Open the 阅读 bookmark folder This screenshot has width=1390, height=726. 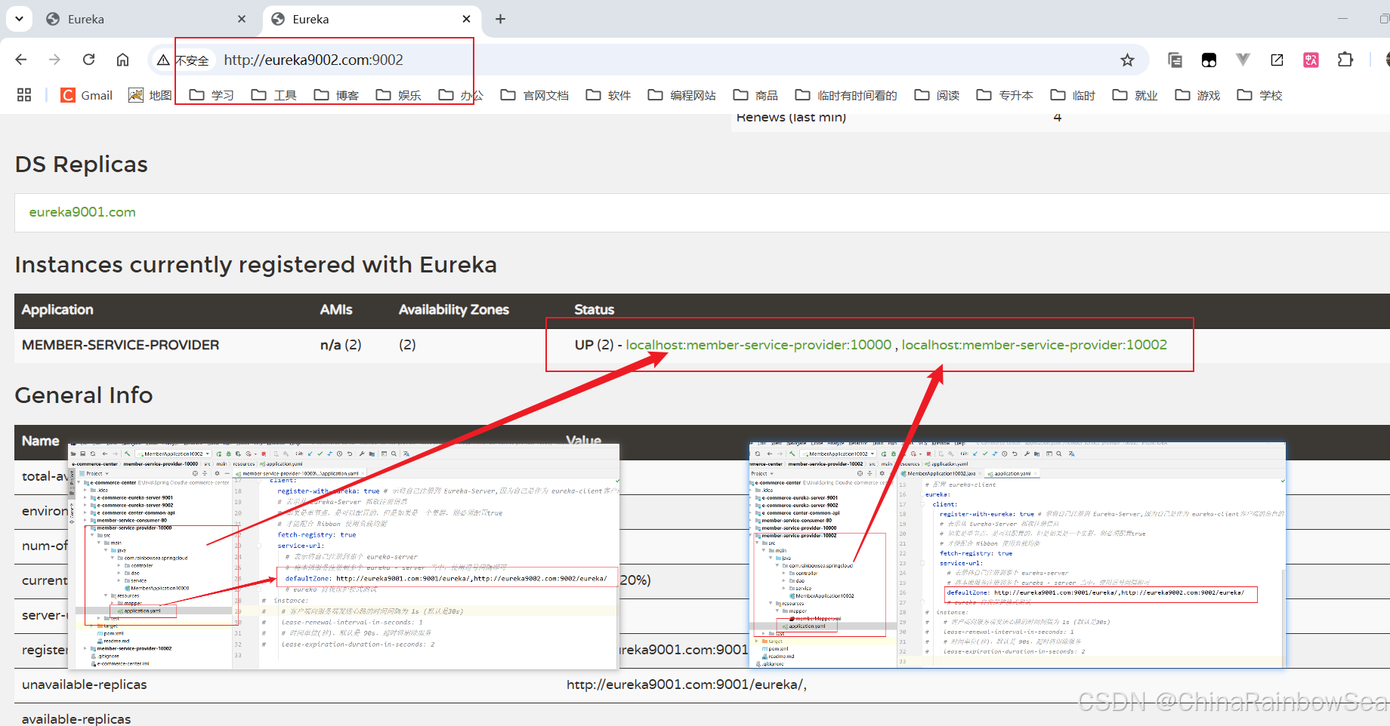click(937, 95)
